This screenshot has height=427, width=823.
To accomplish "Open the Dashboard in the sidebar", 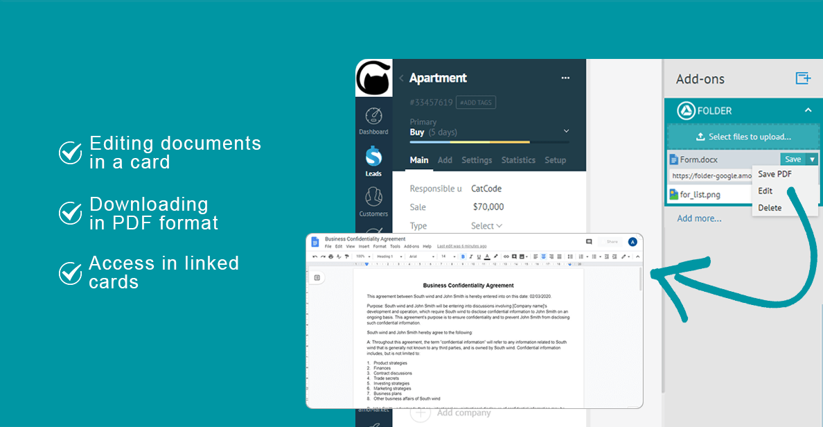I will click(373, 121).
